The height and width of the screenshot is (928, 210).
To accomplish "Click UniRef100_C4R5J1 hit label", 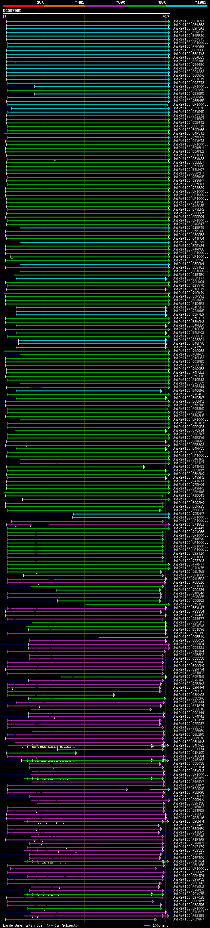I will point(188,134).
